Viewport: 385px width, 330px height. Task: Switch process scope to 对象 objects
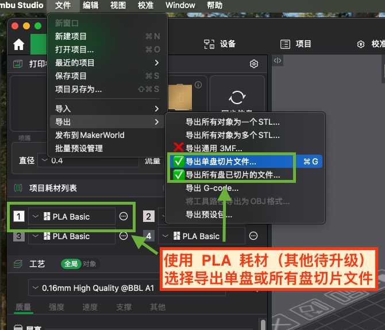(90, 264)
